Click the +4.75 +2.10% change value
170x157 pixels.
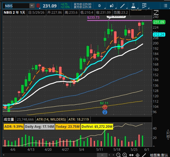pos(65,6)
